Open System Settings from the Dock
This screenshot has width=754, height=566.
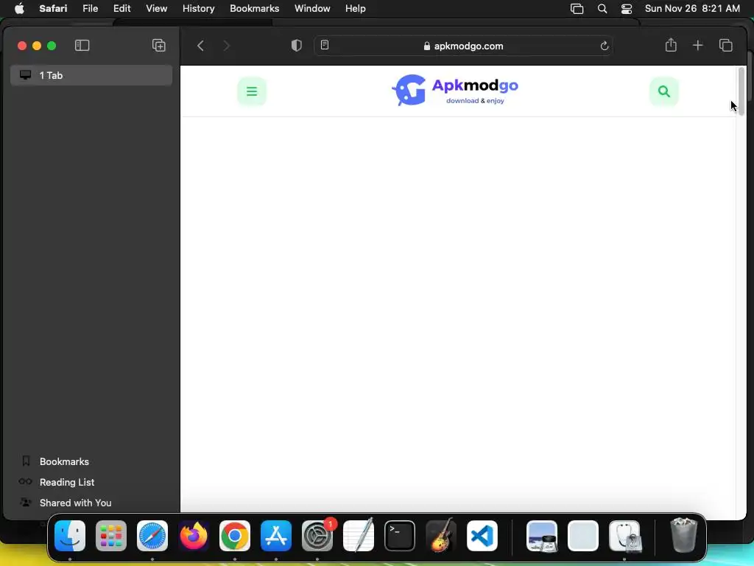(x=317, y=536)
